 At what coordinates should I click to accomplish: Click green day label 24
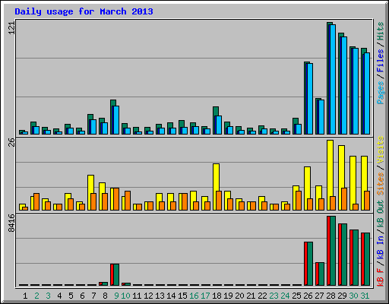coord(285,296)
